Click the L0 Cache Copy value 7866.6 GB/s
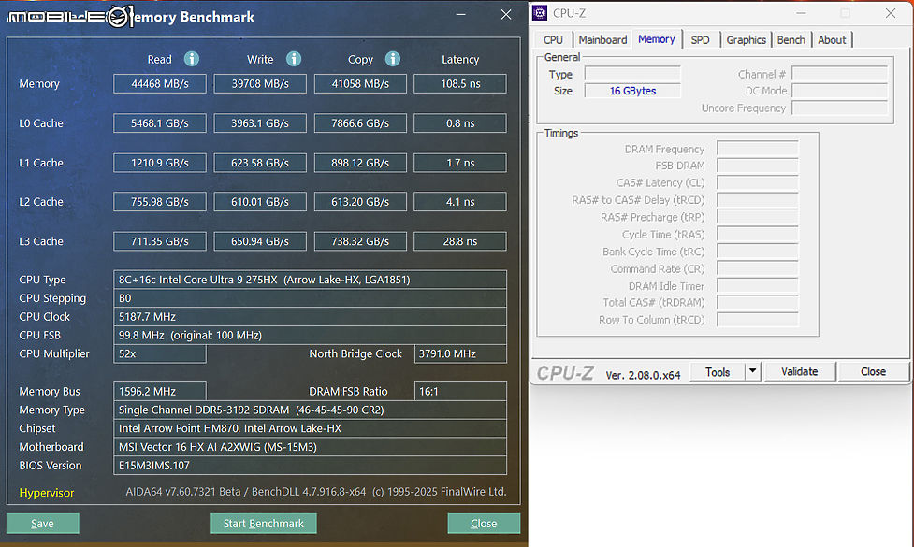Viewport: 914px width, 547px height. pos(360,122)
